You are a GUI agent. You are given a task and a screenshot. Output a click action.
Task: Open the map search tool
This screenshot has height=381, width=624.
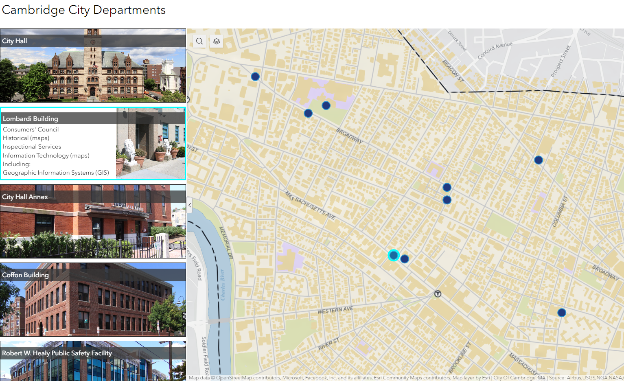[199, 41]
